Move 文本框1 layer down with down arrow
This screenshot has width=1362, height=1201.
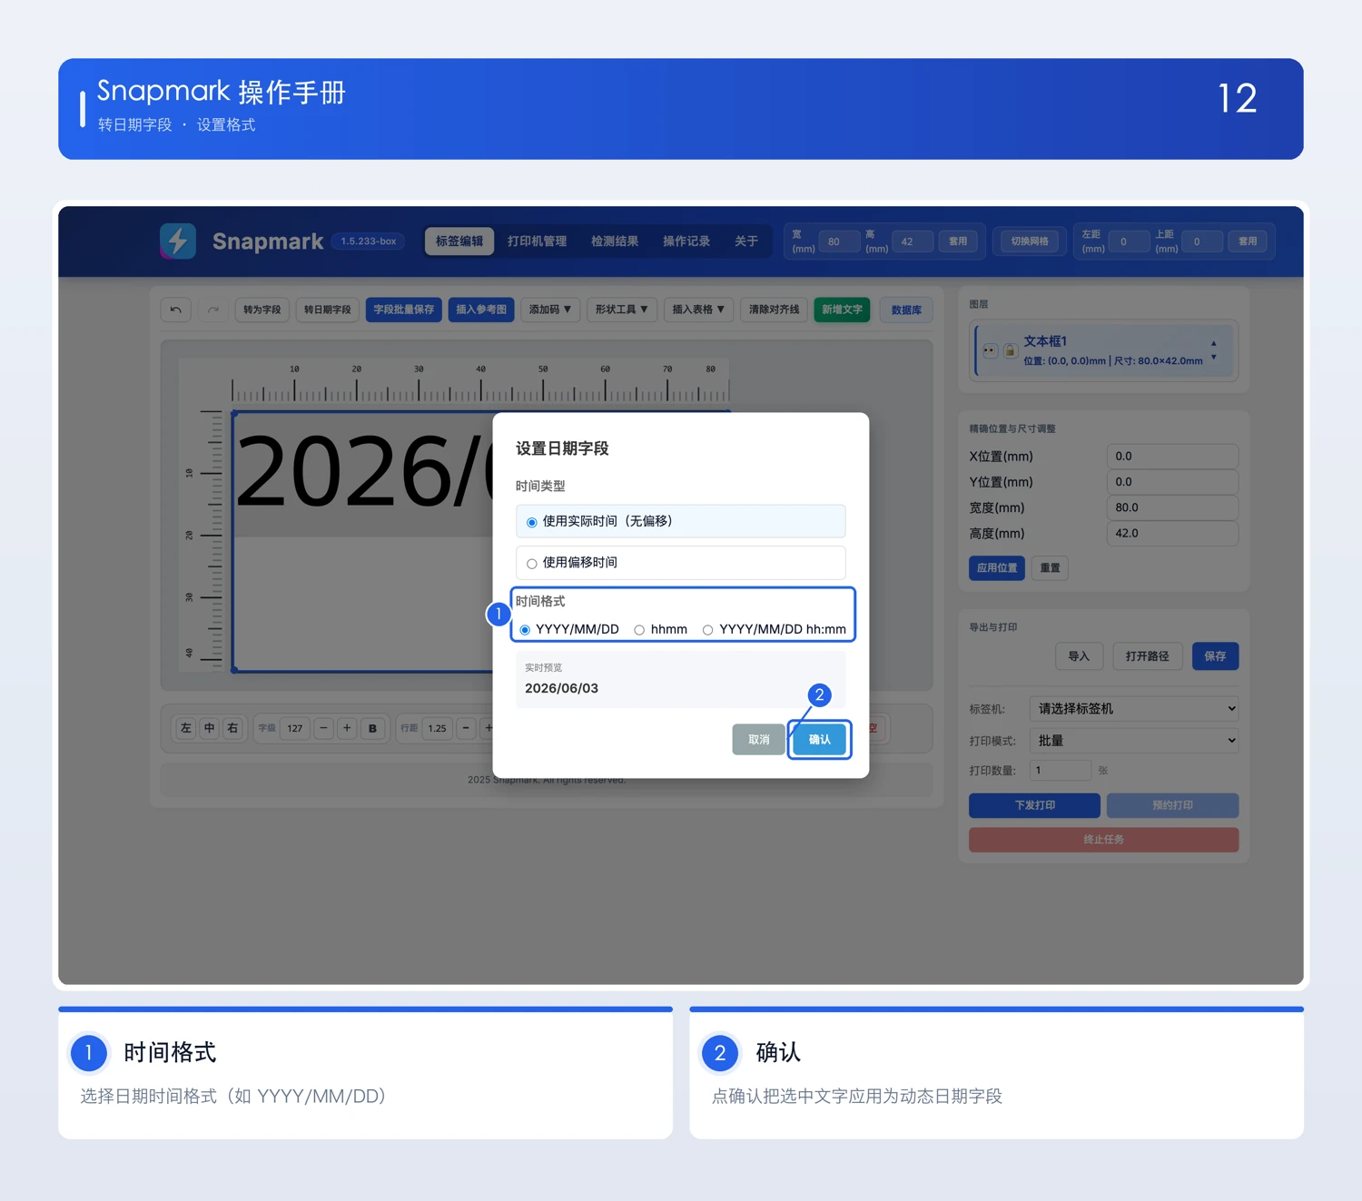(1214, 358)
